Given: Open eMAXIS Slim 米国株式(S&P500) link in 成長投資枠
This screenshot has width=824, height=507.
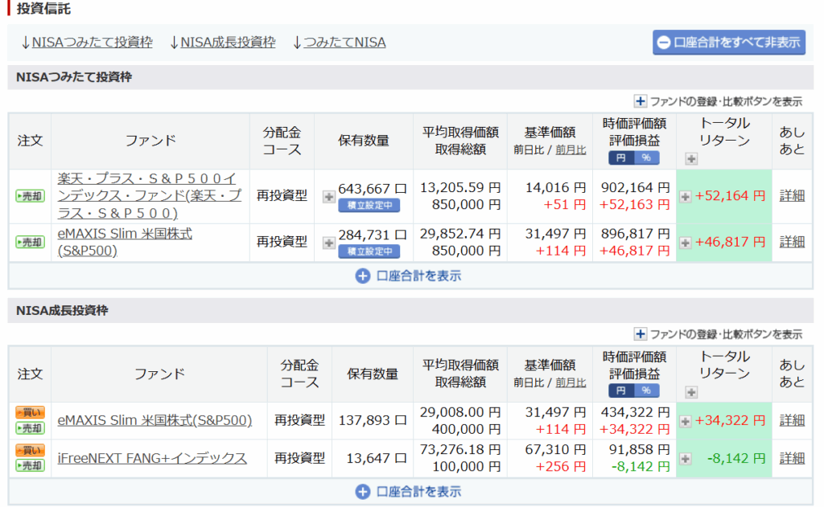Looking at the screenshot, I should point(154,420).
